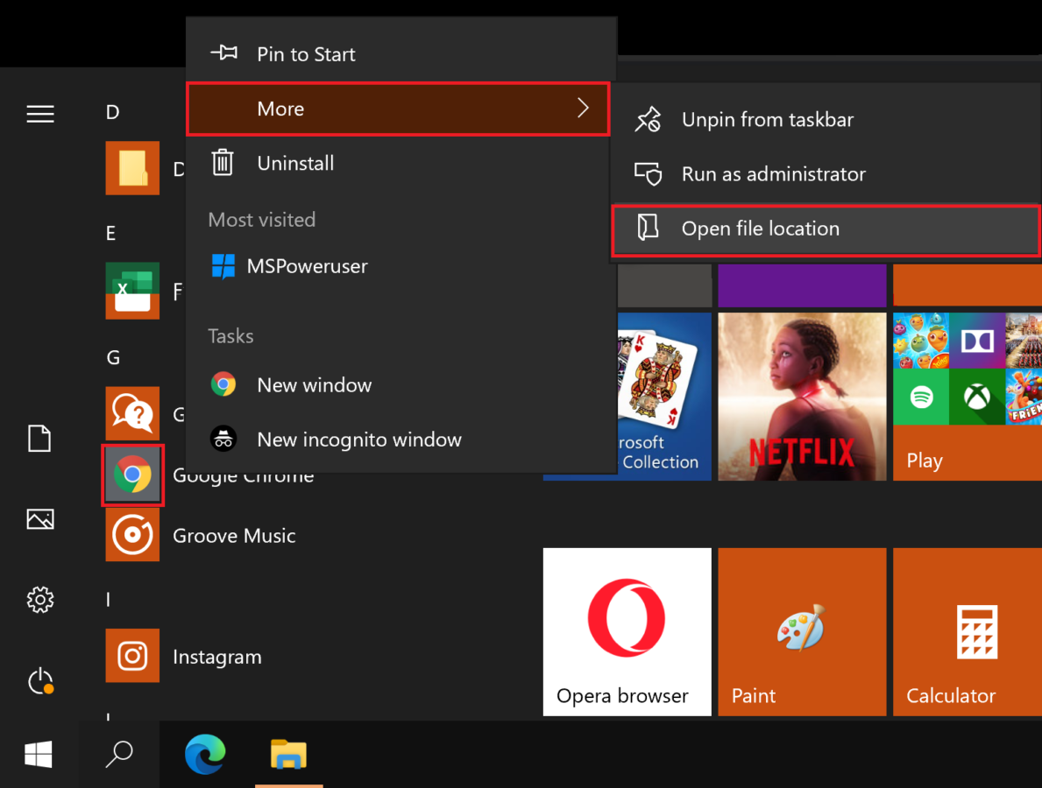This screenshot has height=788, width=1042.
Task: Jump to letter G section header
Action: tap(114, 357)
